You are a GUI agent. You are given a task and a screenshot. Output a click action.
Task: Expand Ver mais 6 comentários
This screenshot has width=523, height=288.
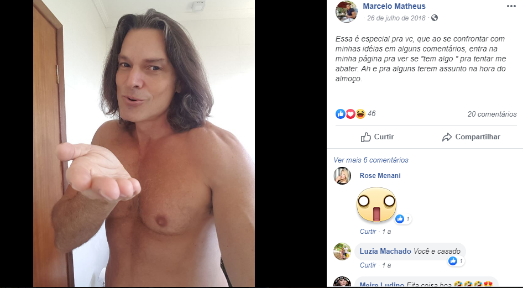click(x=371, y=160)
